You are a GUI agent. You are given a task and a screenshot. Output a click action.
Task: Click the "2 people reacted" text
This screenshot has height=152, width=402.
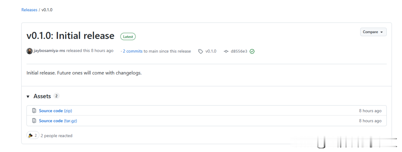(57, 136)
